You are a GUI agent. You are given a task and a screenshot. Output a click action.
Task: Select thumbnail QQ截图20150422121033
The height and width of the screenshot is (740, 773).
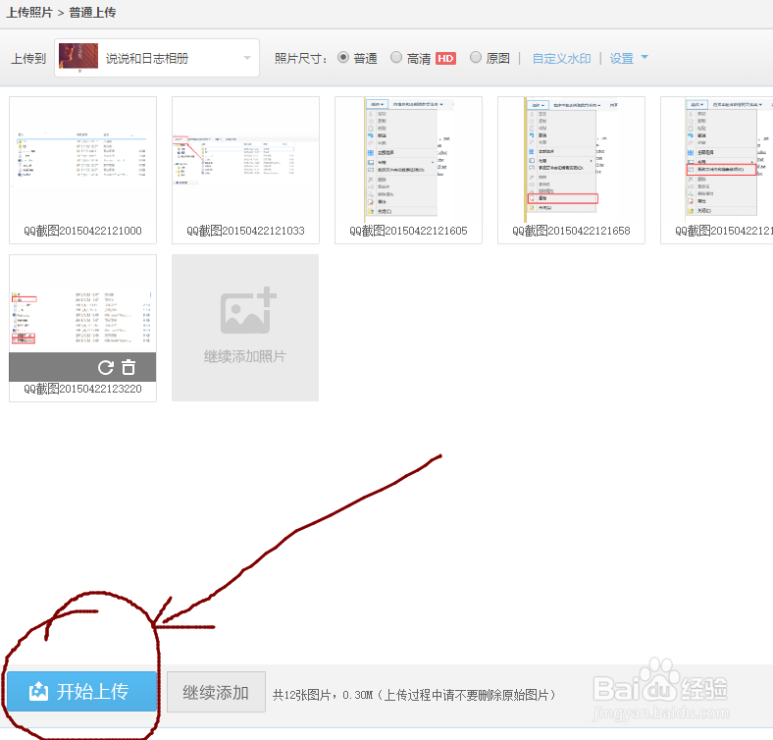coord(245,170)
